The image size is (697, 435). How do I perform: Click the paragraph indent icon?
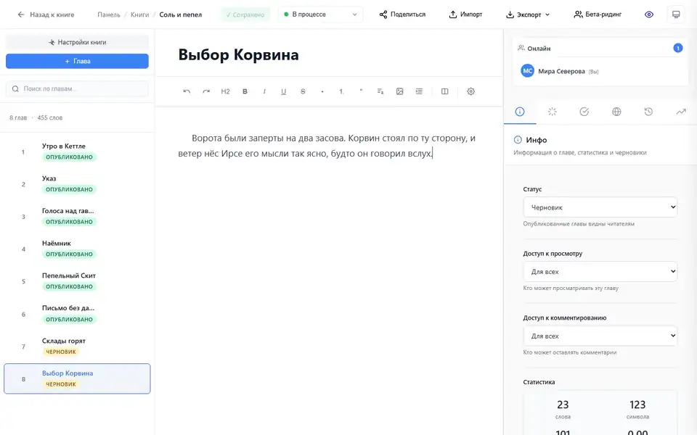419,91
